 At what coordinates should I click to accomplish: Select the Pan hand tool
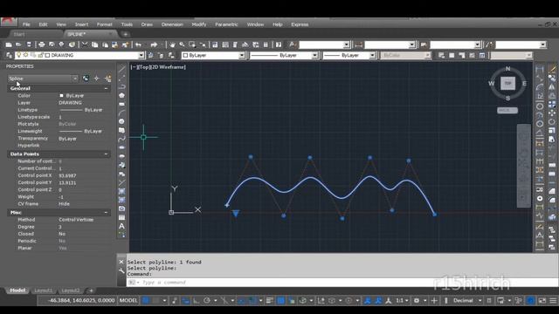point(172,44)
